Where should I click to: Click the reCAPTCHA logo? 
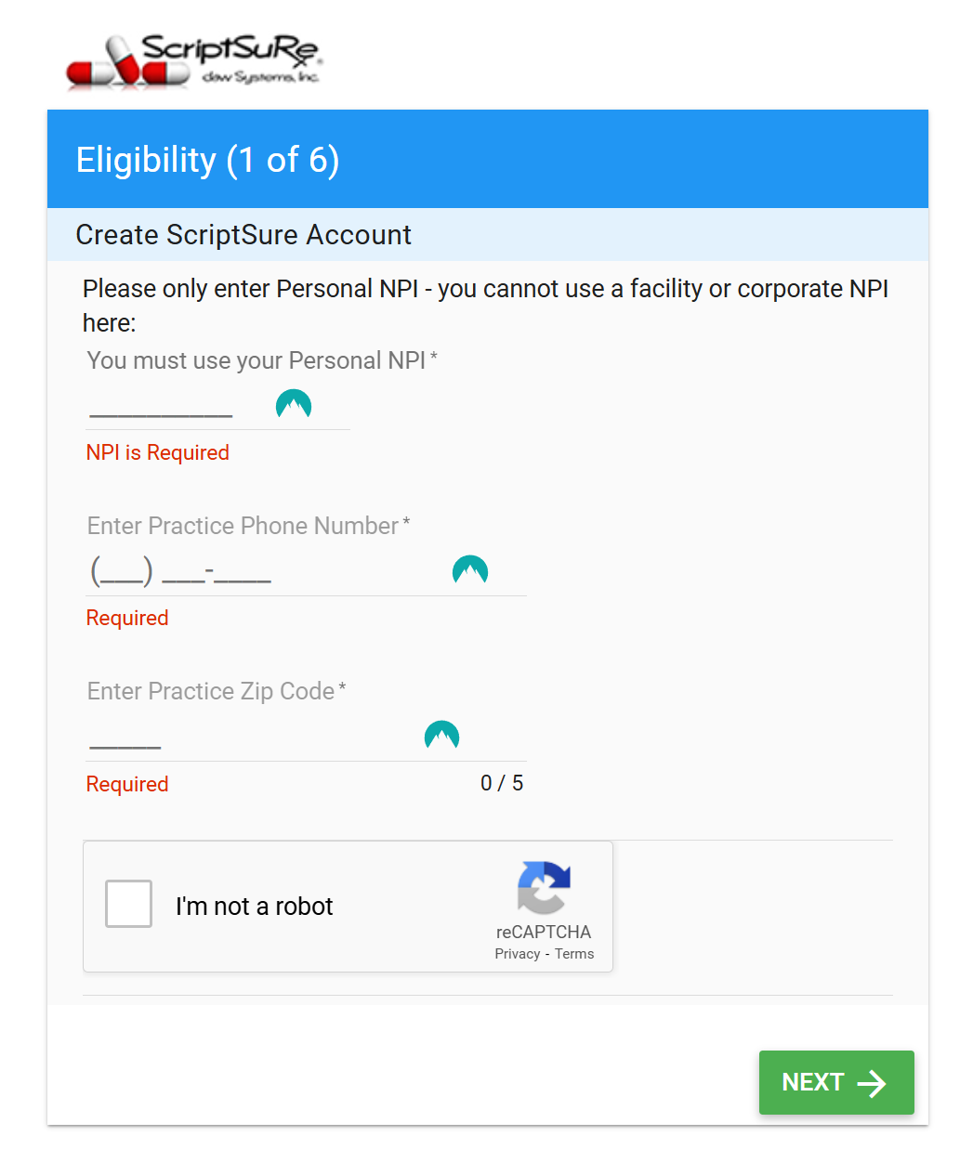(x=544, y=890)
